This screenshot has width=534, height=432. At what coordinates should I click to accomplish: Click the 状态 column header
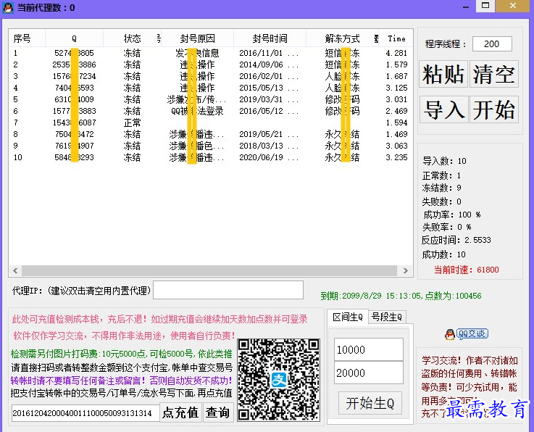[132, 38]
